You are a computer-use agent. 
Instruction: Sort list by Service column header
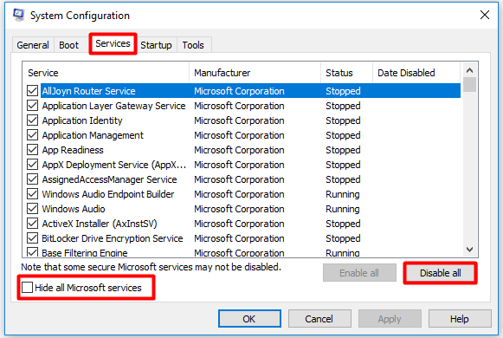click(106, 73)
